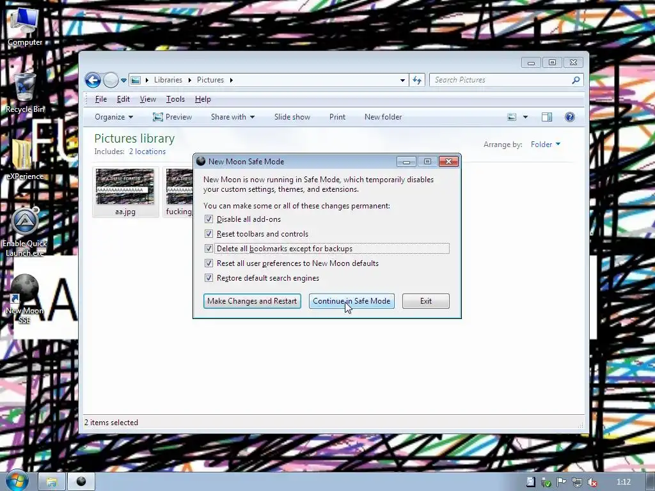Click Make Changes and Restart button
655x491 pixels.
click(x=252, y=301)
